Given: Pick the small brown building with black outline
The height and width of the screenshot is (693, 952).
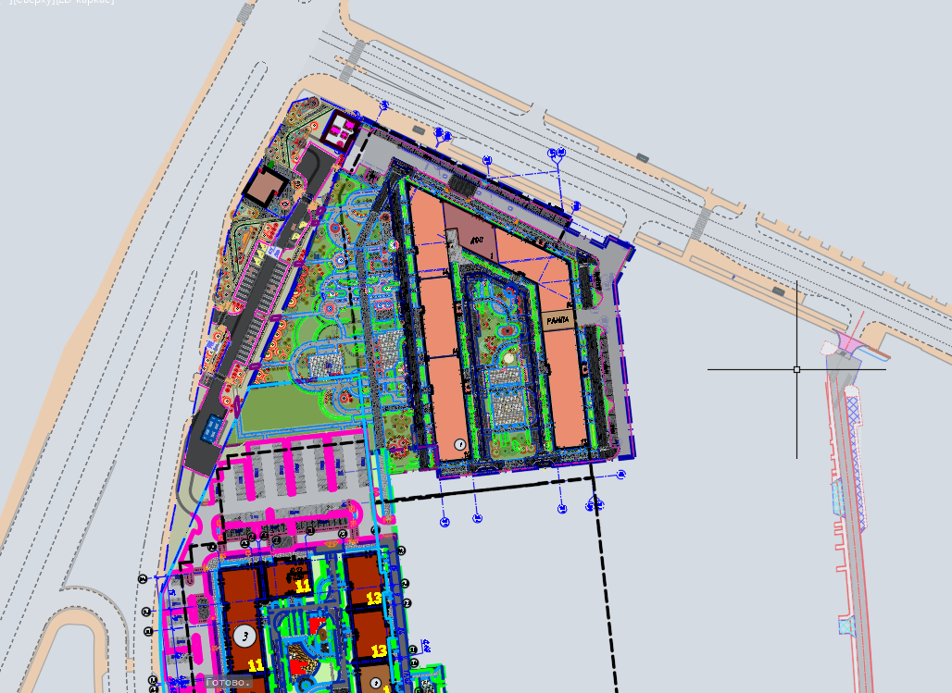Looking at the screenshot, I should point(266,186).
